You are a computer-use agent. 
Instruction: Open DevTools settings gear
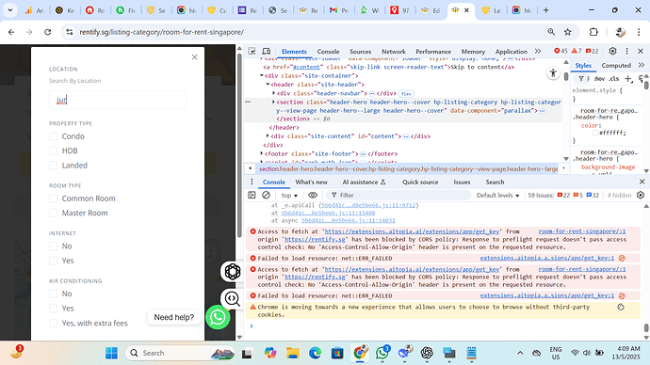click(x=612, y=51)
